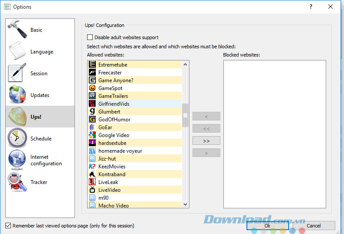
Task: Switch to the Ups! options tab
Action: [40, 117]
